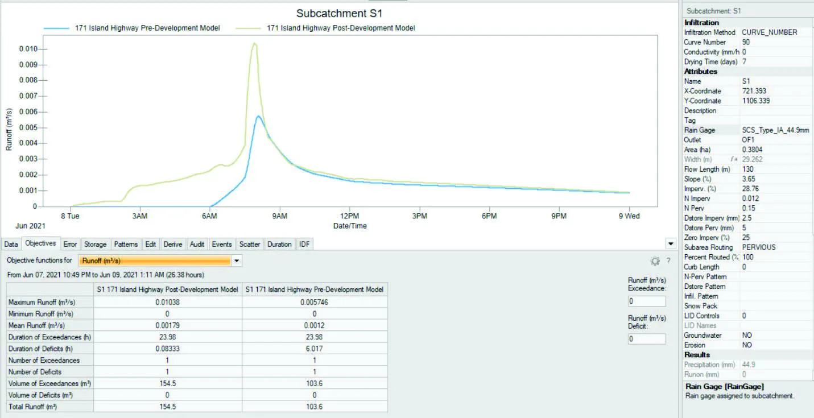Click the Post-Development Model table column header
This screenshot has height=418, width=814.
pos(168,289)
